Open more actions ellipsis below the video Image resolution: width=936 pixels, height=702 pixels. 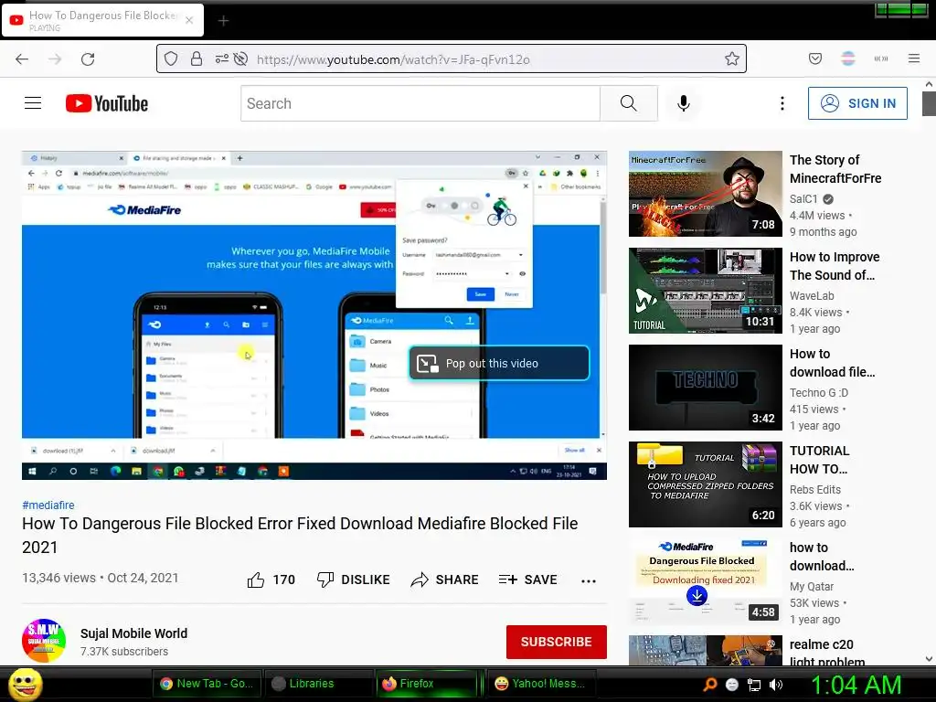[x=589, y=580]
